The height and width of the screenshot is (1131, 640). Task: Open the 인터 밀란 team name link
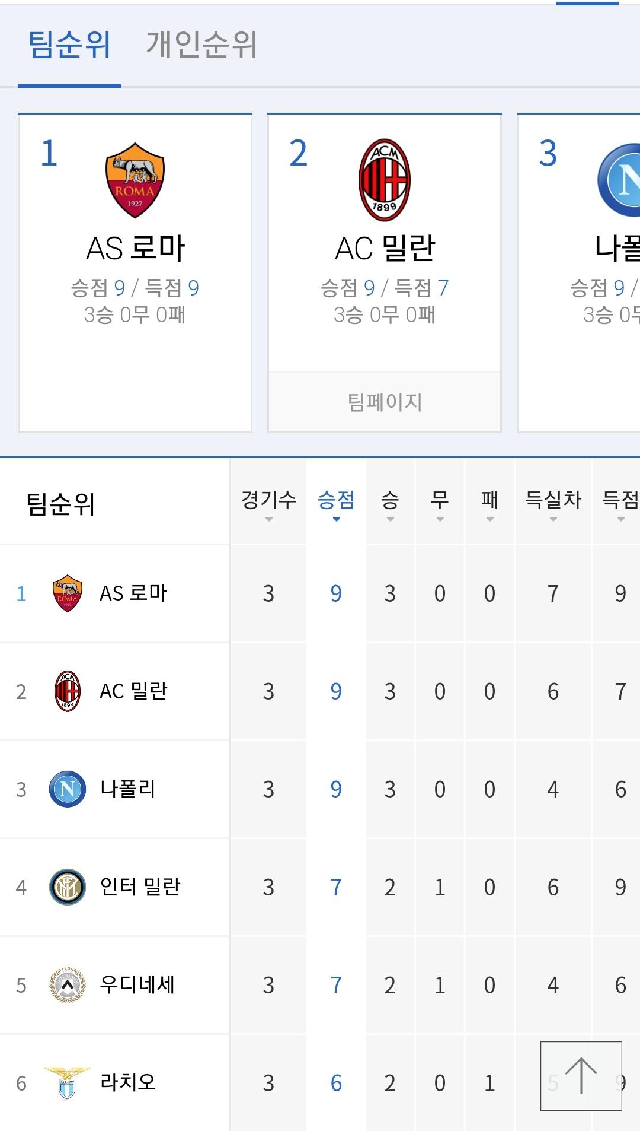pos(140,887)
